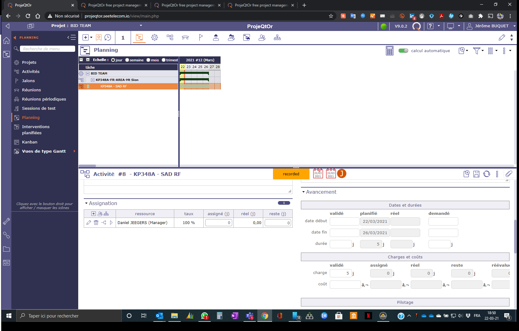Open the organization chart toolbar icon
The height and width of the screenshot is (331, 519).
point(277,37)
